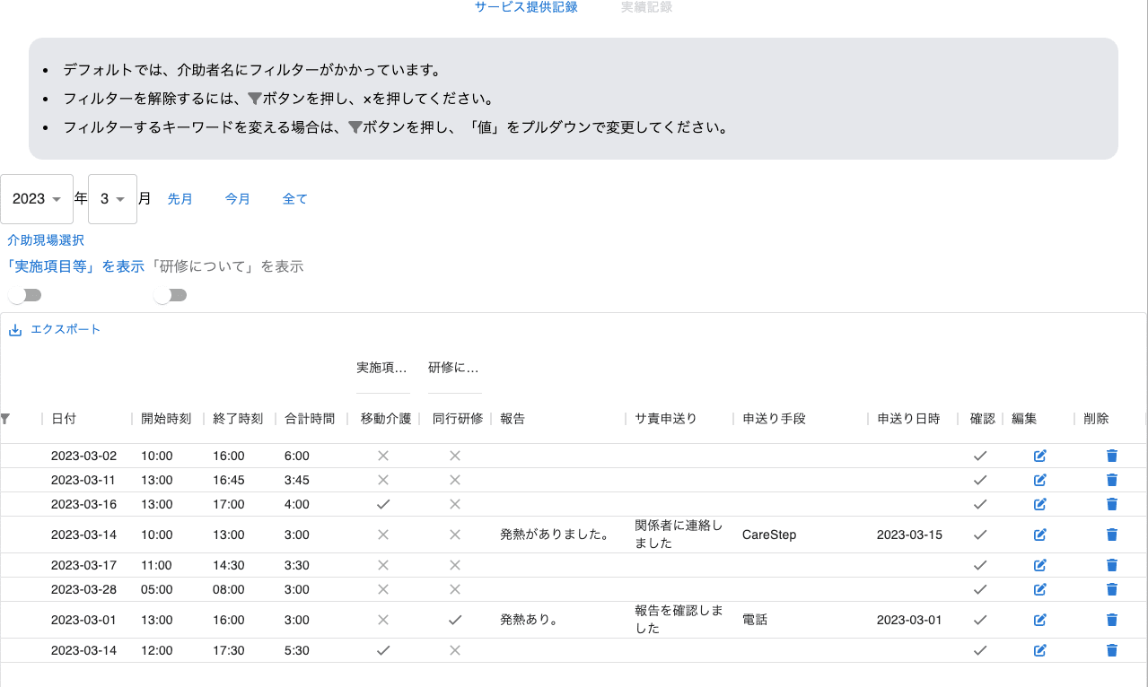Click the 介助現場選択 link
This screenshot has height=687, width=1148.
click(x=46, y=240)
